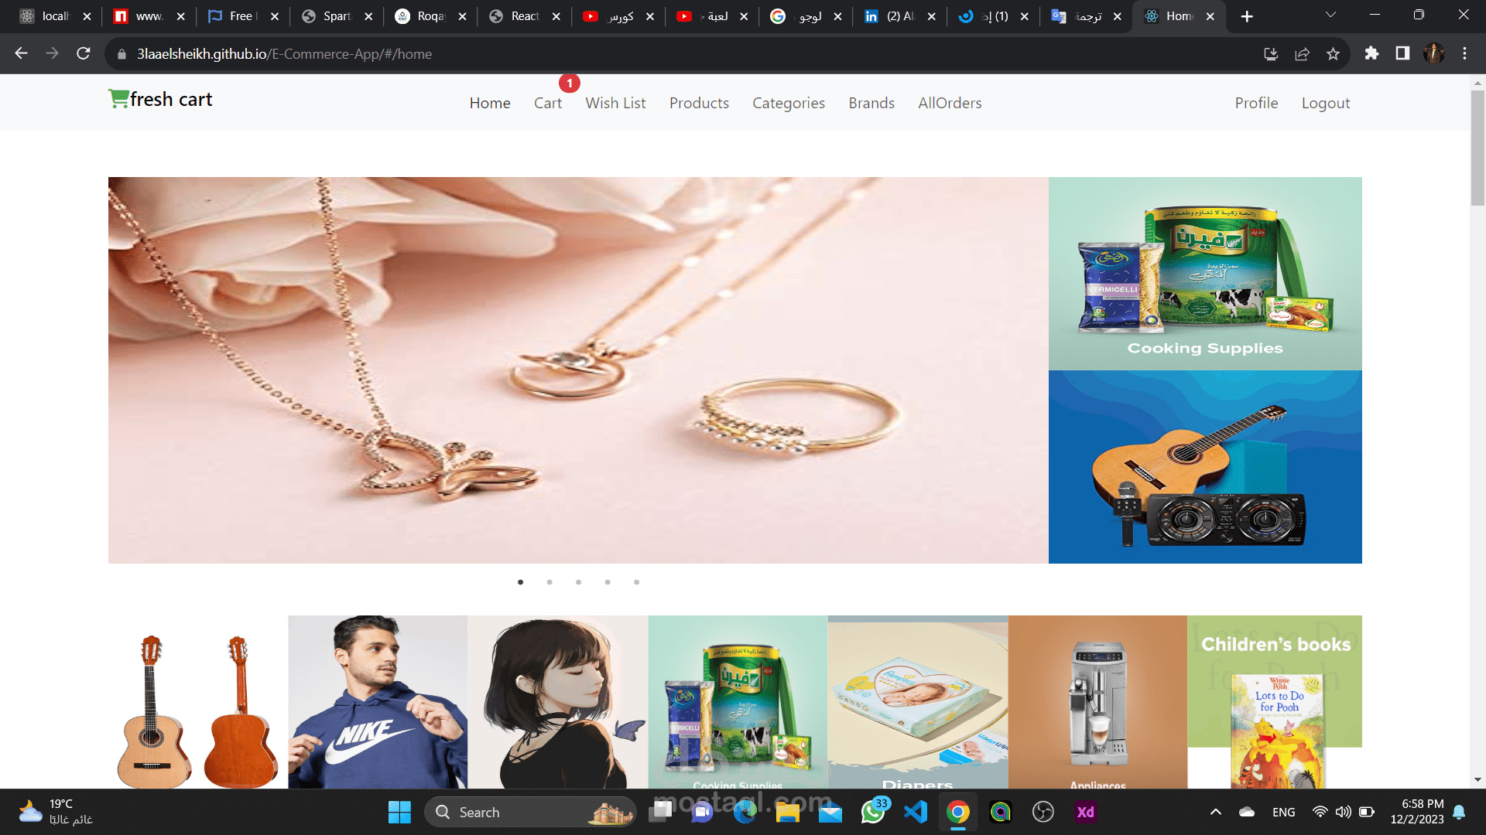1486x835 pixels.
Task: Click the guitar and speakers blue banner
Action: (1205, 467)
